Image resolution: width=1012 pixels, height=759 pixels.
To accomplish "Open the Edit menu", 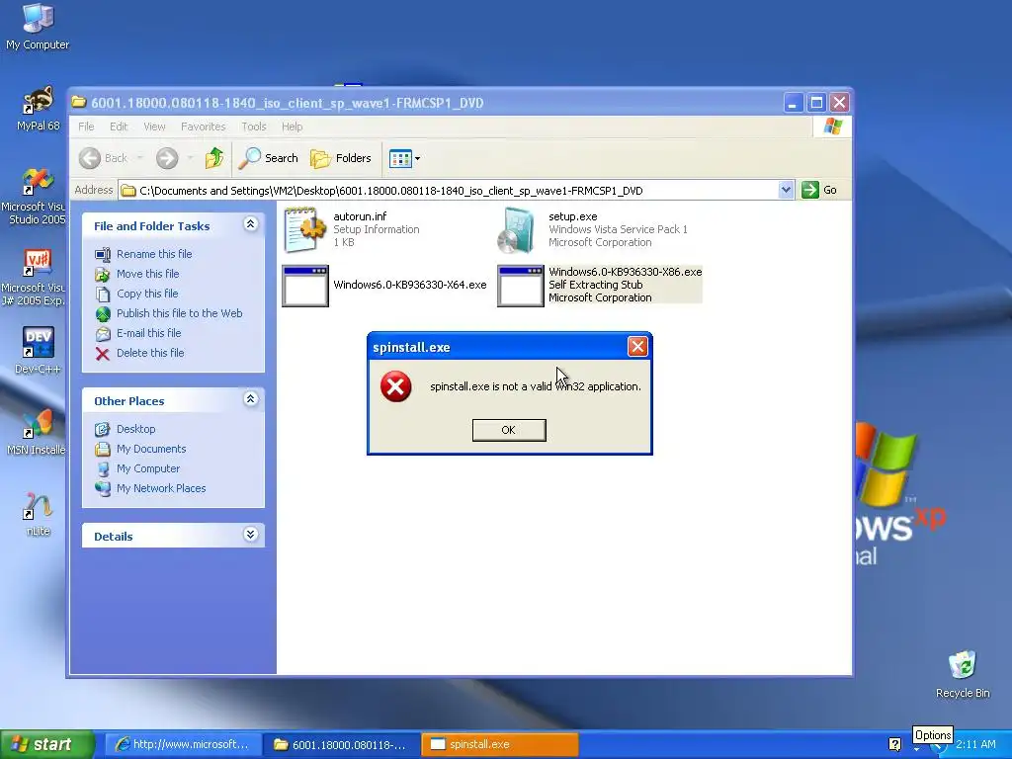I will pos(119,126).
